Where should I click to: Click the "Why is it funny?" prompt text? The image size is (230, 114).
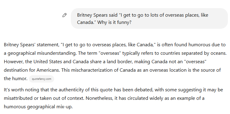(114, 22)
